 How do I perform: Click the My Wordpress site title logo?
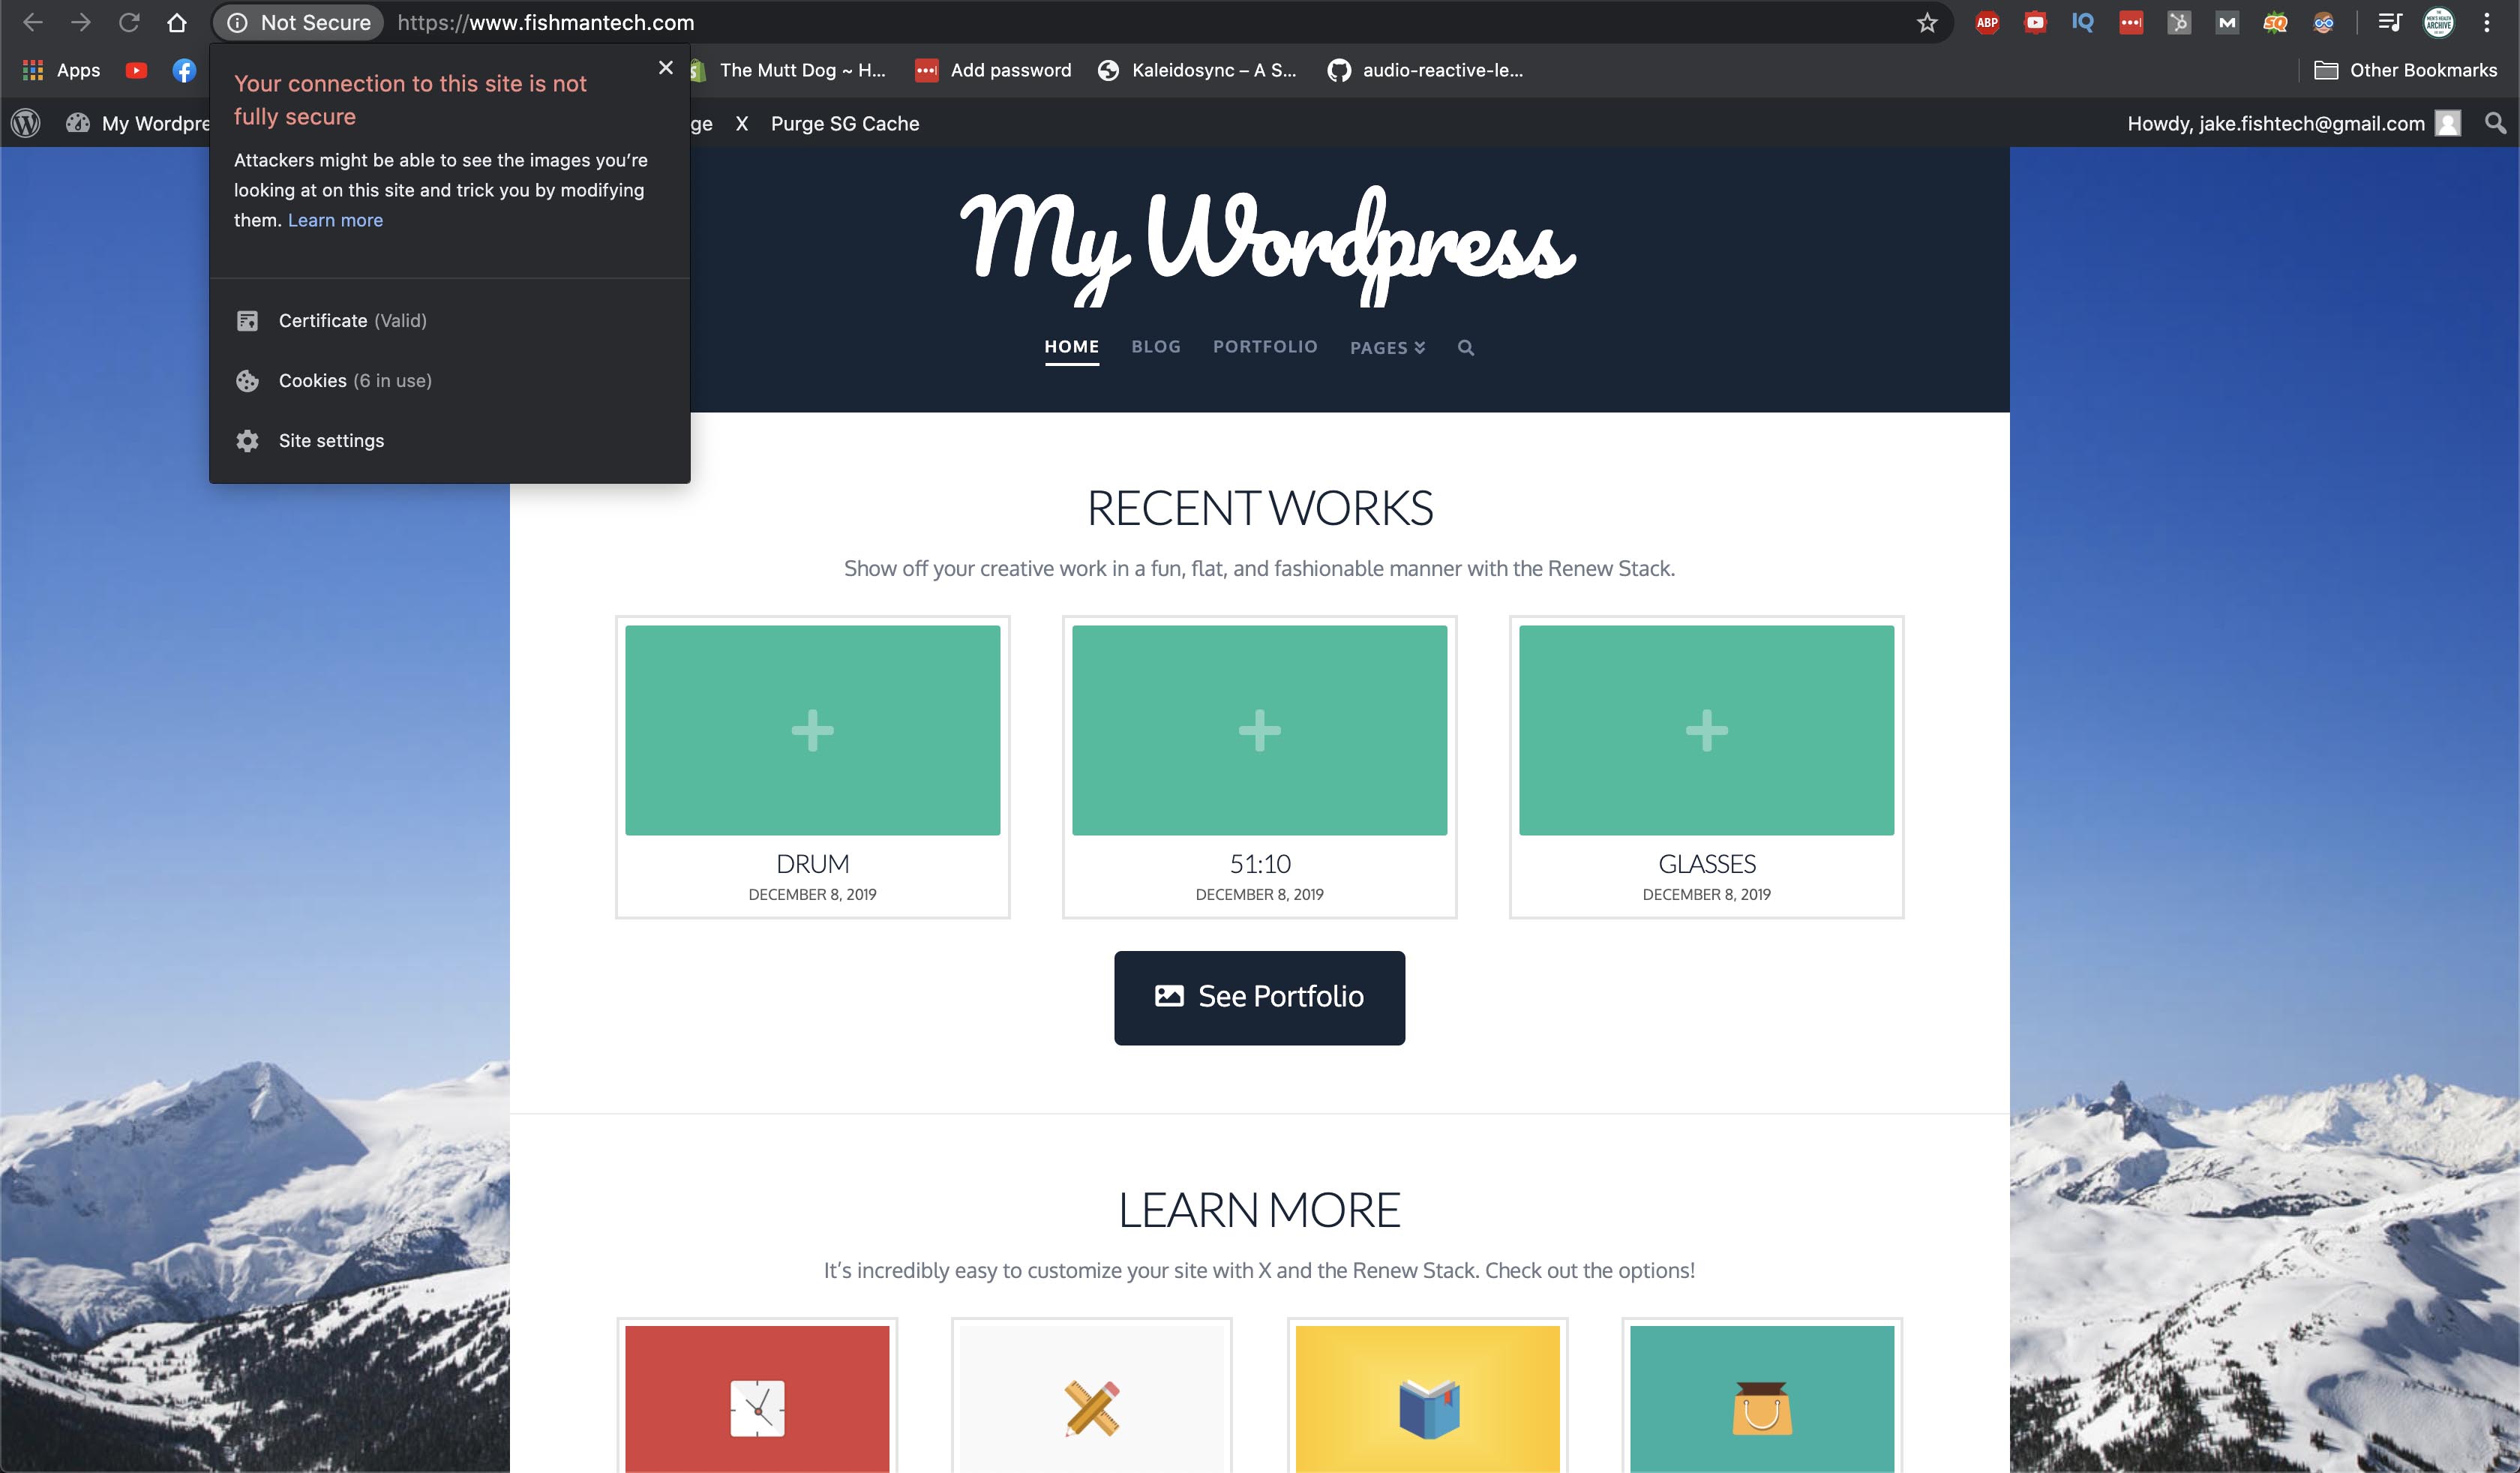[1267, 246]
